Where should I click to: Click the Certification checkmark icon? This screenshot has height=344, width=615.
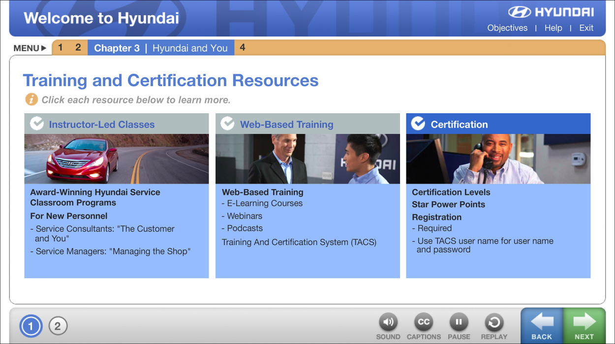[418, 124]
